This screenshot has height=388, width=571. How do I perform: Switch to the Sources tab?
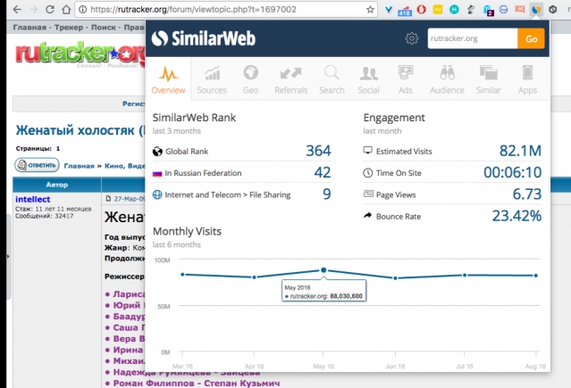pyautogui.click(x=212, y=79)
